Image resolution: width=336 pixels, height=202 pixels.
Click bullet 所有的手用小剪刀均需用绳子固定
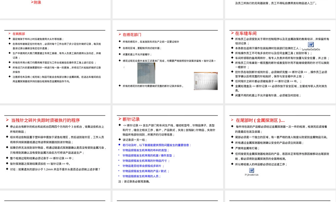pyautogui.click(x=54, y=63)
